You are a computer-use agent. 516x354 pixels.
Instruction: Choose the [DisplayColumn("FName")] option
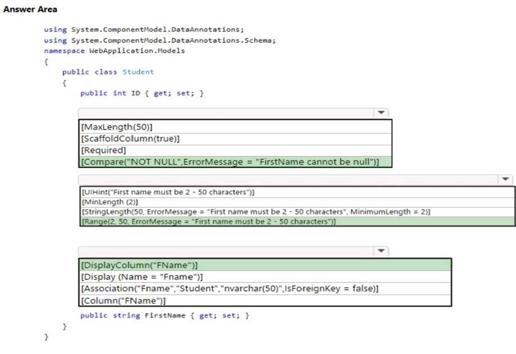coord(265,265)
